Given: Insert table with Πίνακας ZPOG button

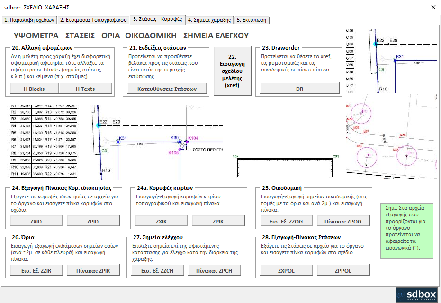Looking at the screenshot, I should pos(343,222).
